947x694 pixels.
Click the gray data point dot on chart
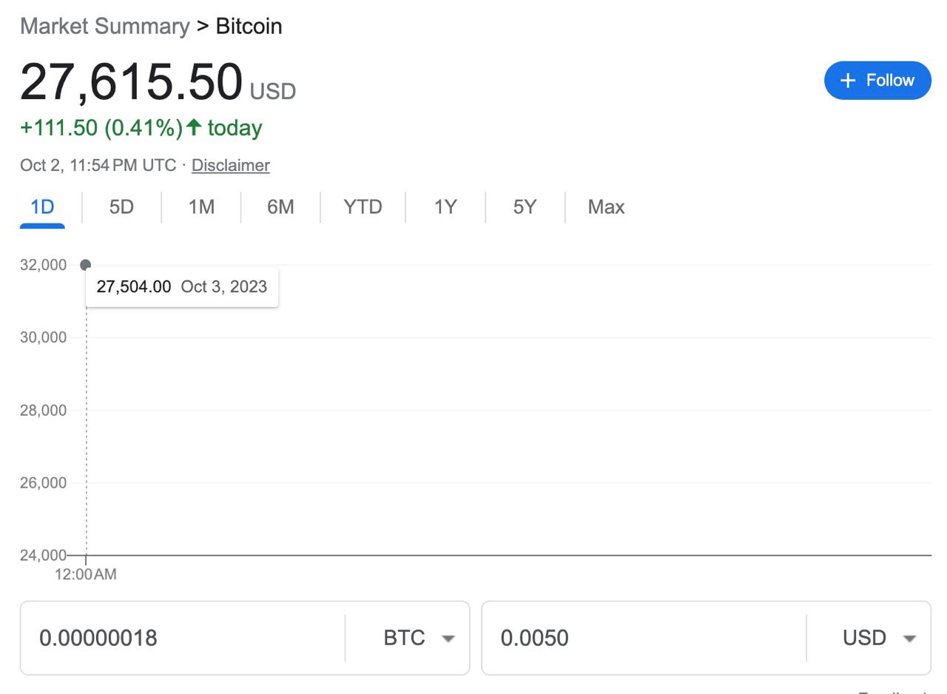pyautogui.click(x=86, y=265)
